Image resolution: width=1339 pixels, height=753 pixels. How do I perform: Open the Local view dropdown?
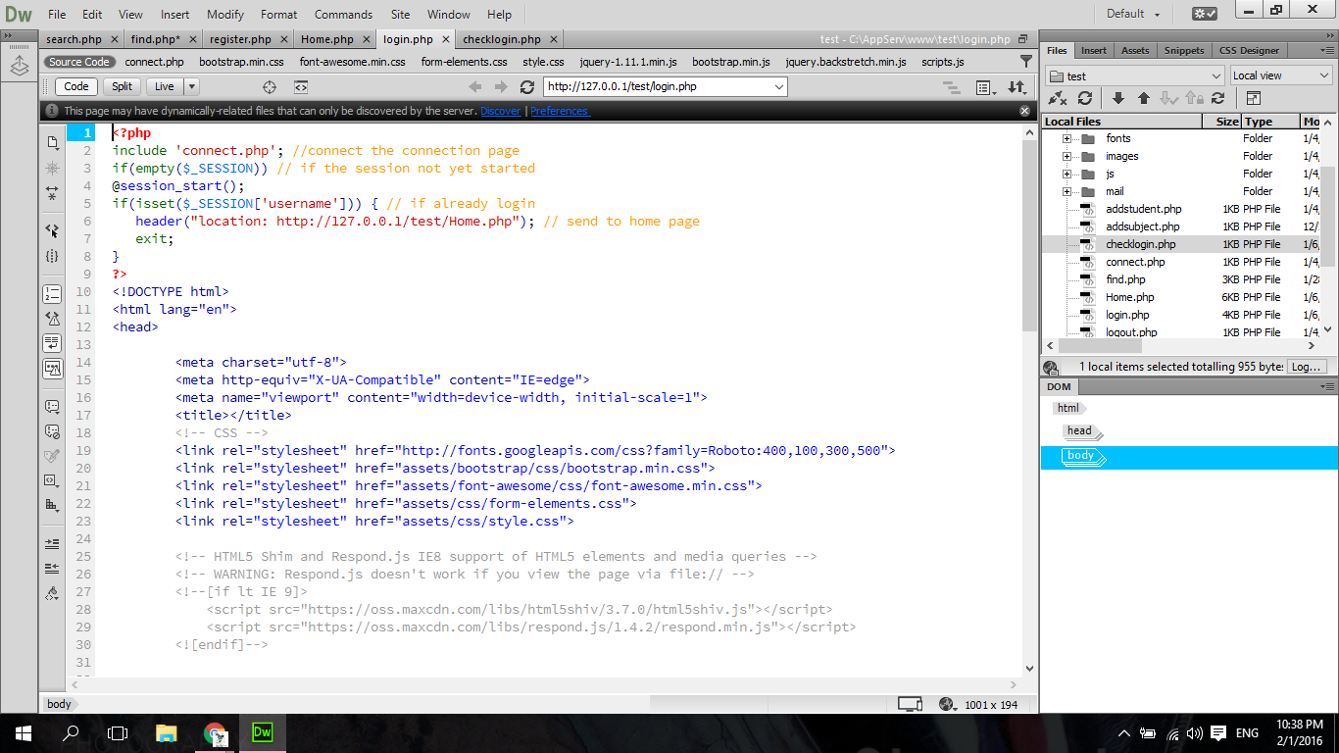point(1280,75)
